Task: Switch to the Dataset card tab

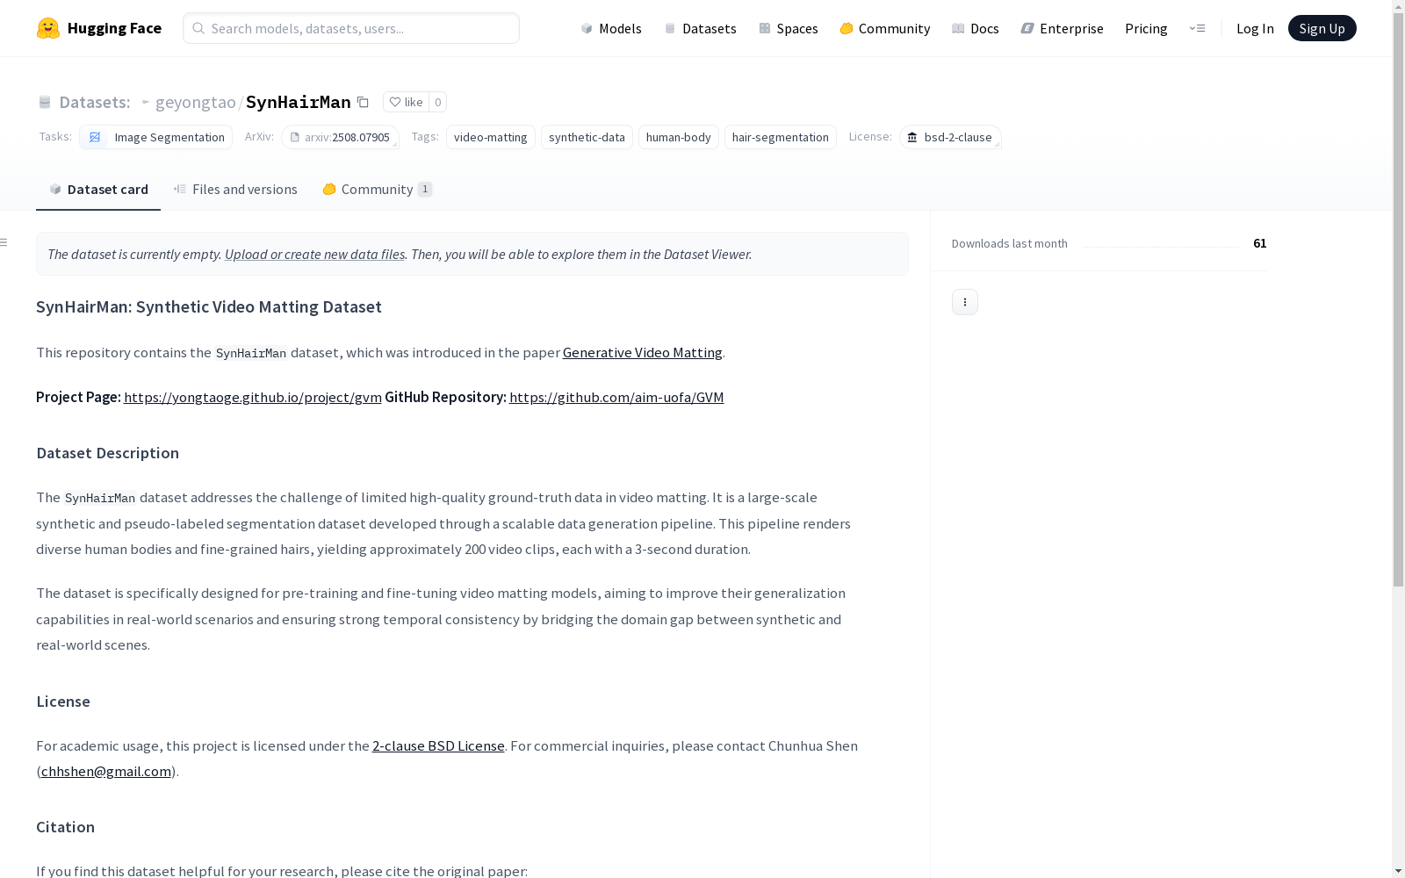Action: pyautogui.click(x=98, y=189)
